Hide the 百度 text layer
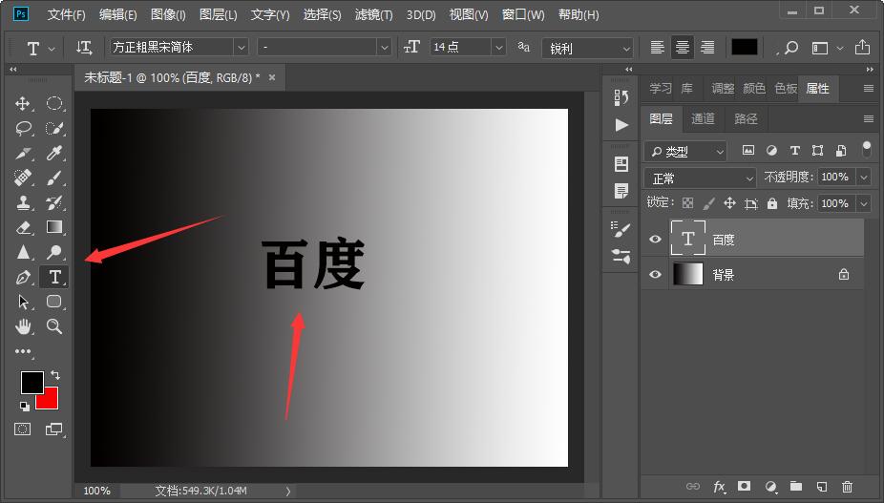Image resolution: width=884 pixels, height=503 pixels. [x=655, y=240]
